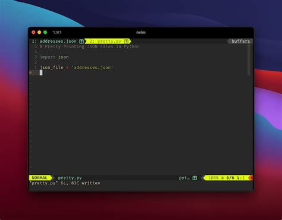Click the json_file variable name
Screen dimensions: 282x220
(52, 68)
